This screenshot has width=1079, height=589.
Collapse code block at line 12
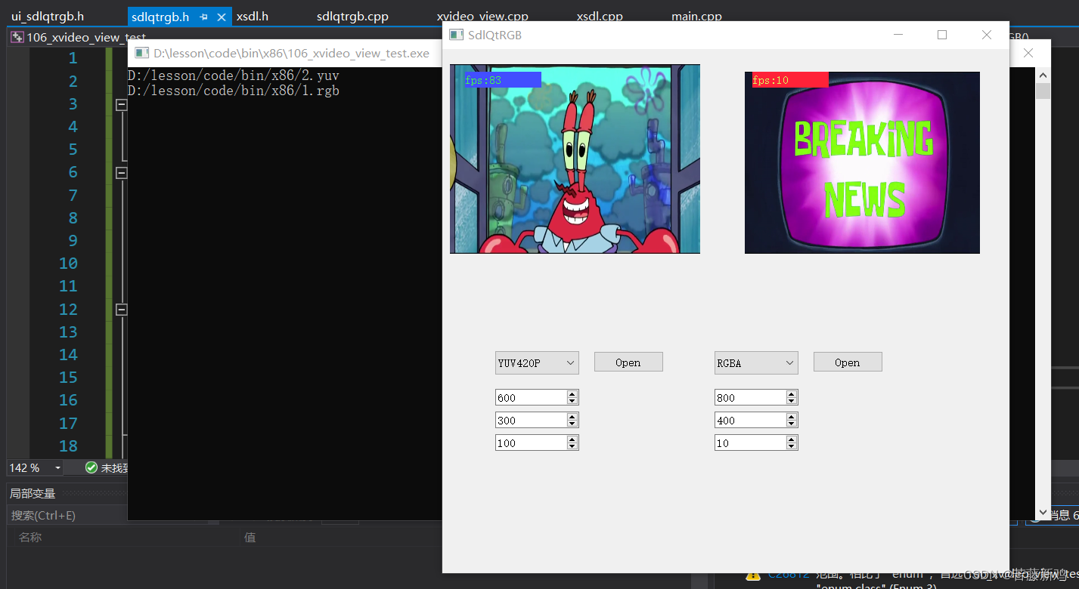pyautogui.click(x=121, y=310)
